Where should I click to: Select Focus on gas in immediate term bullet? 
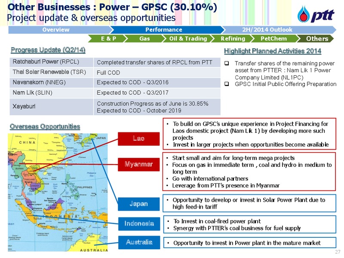[252, 168]
